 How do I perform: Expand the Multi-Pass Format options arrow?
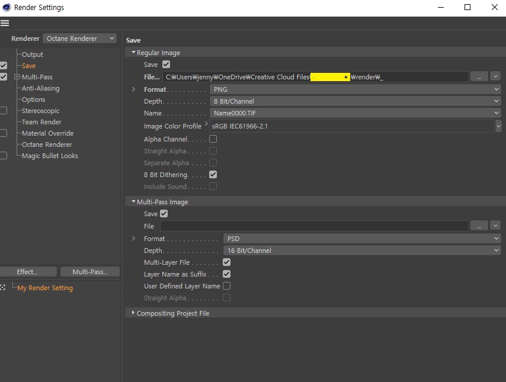133,239
